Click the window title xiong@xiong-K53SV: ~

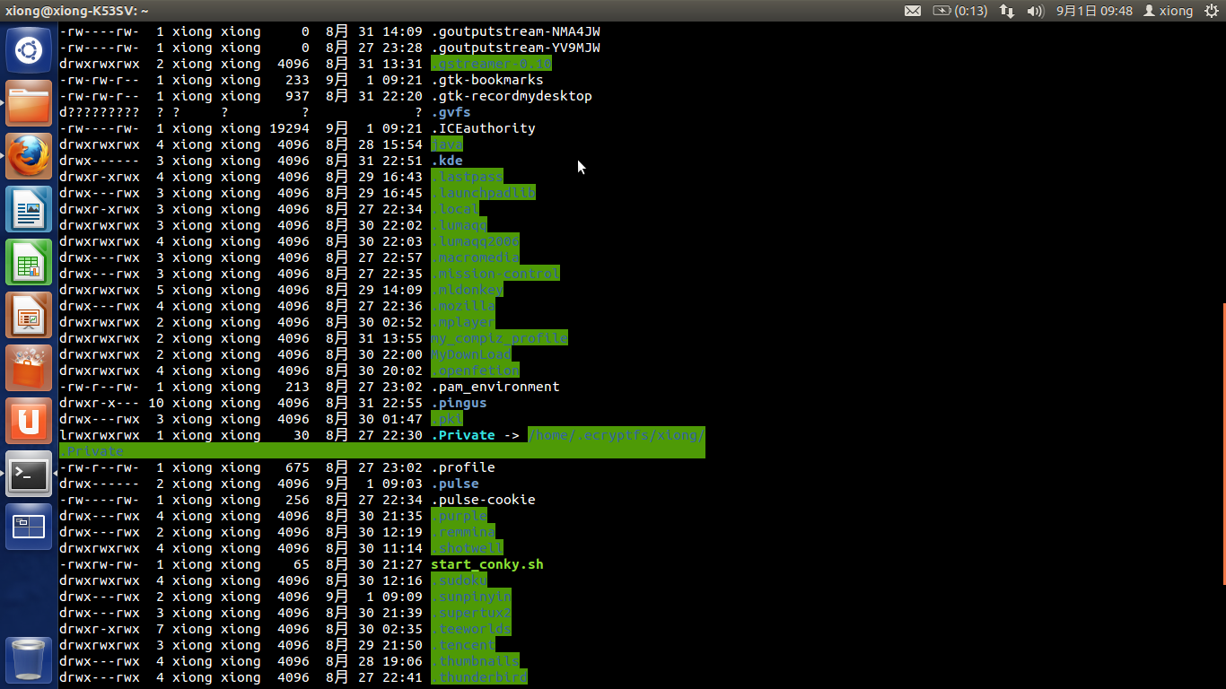tap(76, 11)
